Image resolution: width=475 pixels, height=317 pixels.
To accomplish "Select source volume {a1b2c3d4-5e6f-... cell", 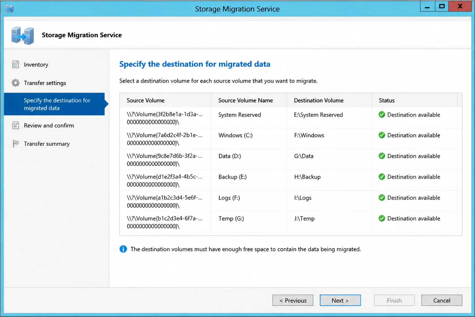I will [165, 201].
